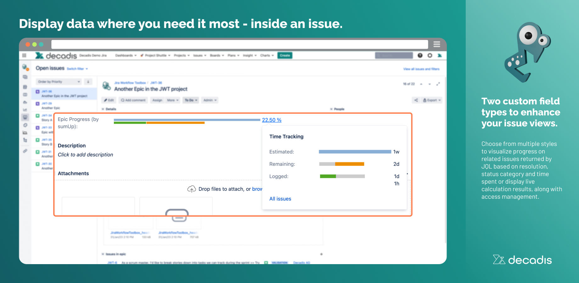The image size is (579, 283).
Task: Go to previous issue with up arrow
Action: pos(421,84)
